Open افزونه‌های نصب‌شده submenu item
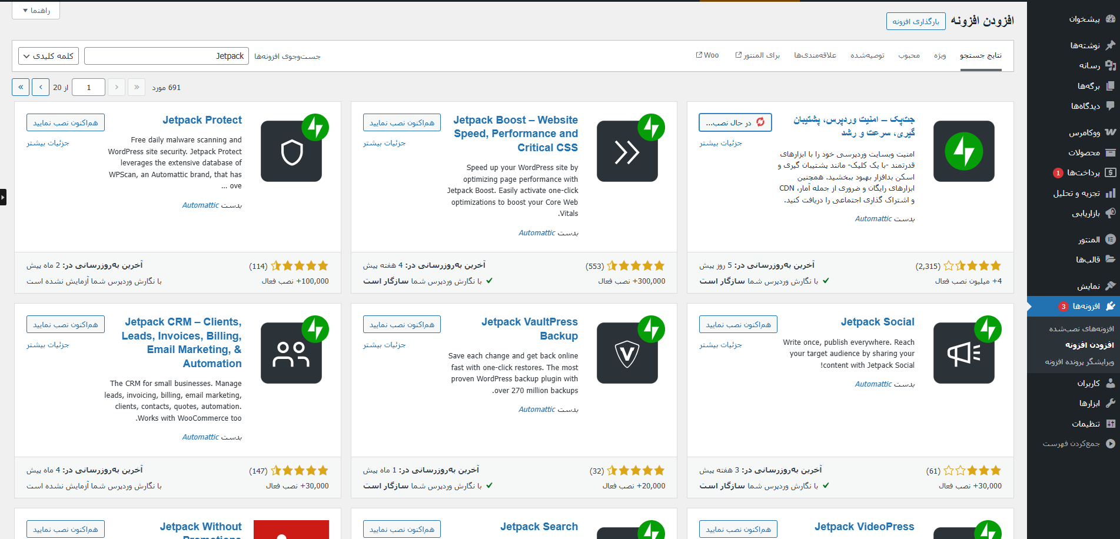This screenshot has width=1120, height=539. click(x=1081, y=329)
